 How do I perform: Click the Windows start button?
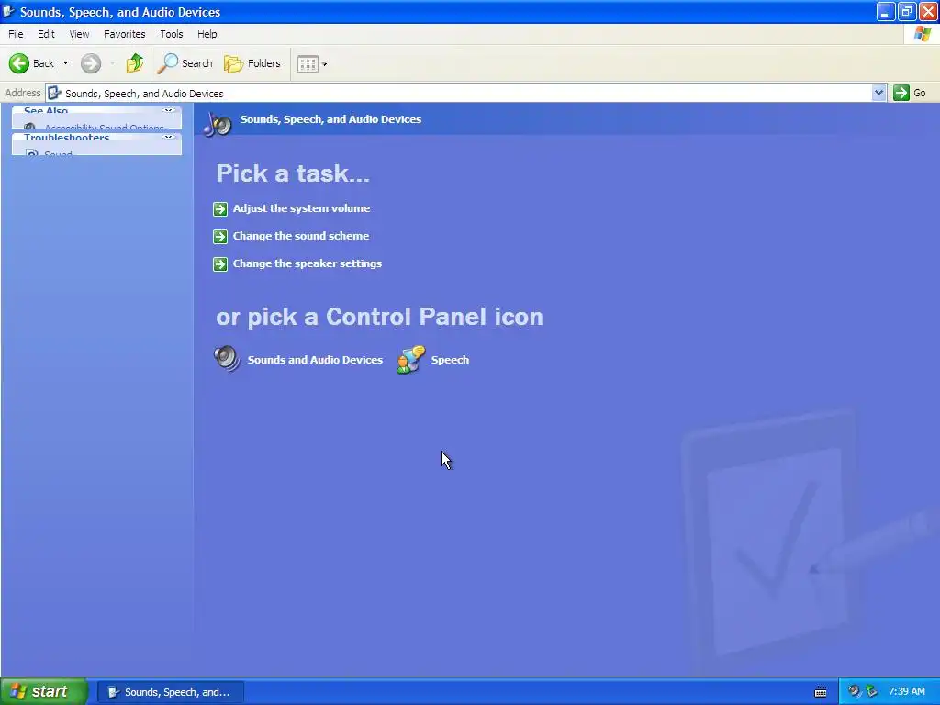click(x=44, y=691)
